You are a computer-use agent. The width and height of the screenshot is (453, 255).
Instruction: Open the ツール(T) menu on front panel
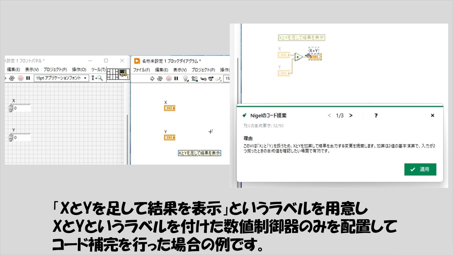point(98,69)
